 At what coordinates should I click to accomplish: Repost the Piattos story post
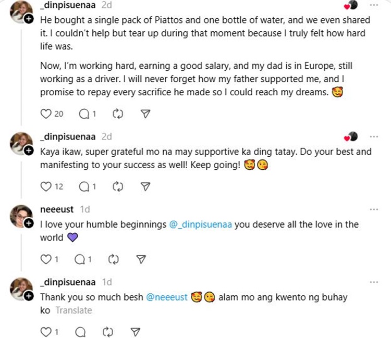[117, 114]
